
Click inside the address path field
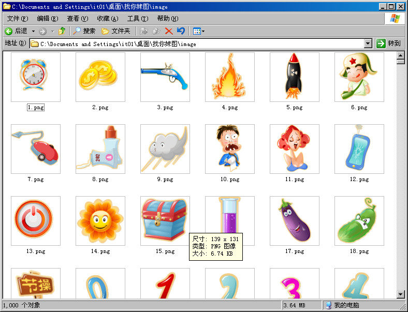tap(197, 43)
